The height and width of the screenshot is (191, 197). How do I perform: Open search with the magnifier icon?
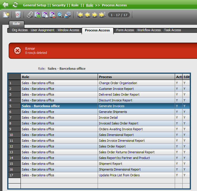click(60, 15)
